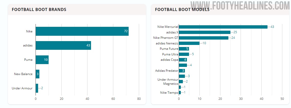Click the Nike Mercurial axis label

coord(168,27)
